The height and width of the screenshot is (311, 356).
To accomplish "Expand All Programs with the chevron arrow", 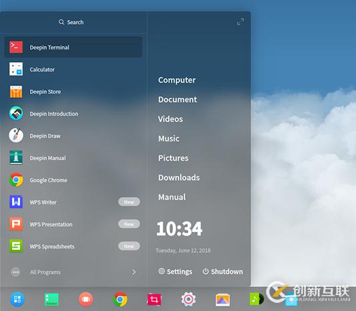I will pos(134,272).
